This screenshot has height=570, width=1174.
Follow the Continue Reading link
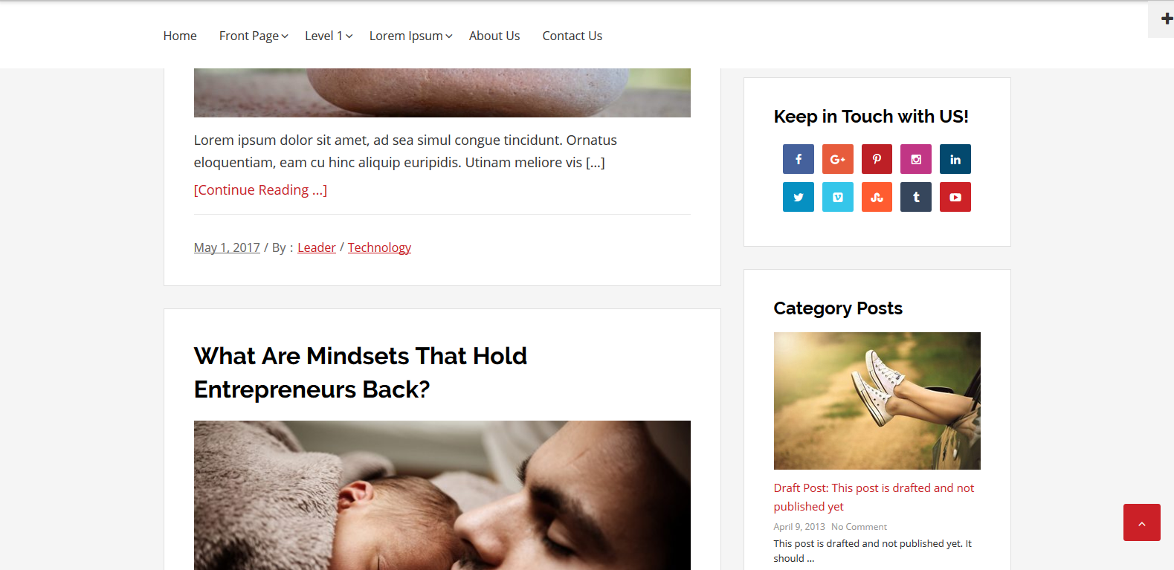click(x=260, y=190)
